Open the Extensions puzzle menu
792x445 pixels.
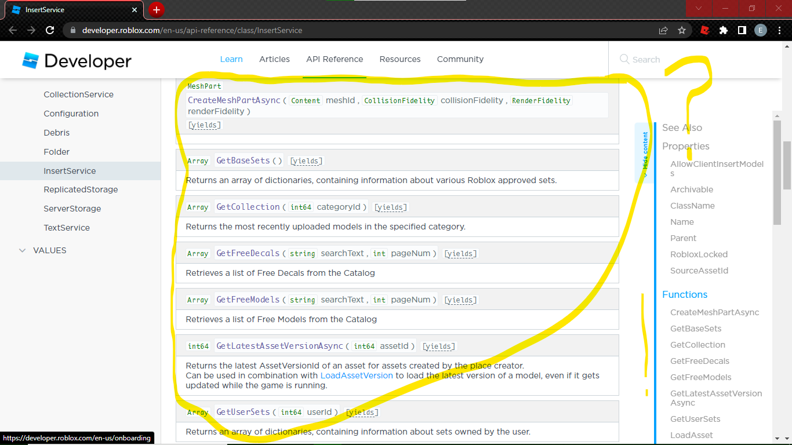click(x=723, y=30)
